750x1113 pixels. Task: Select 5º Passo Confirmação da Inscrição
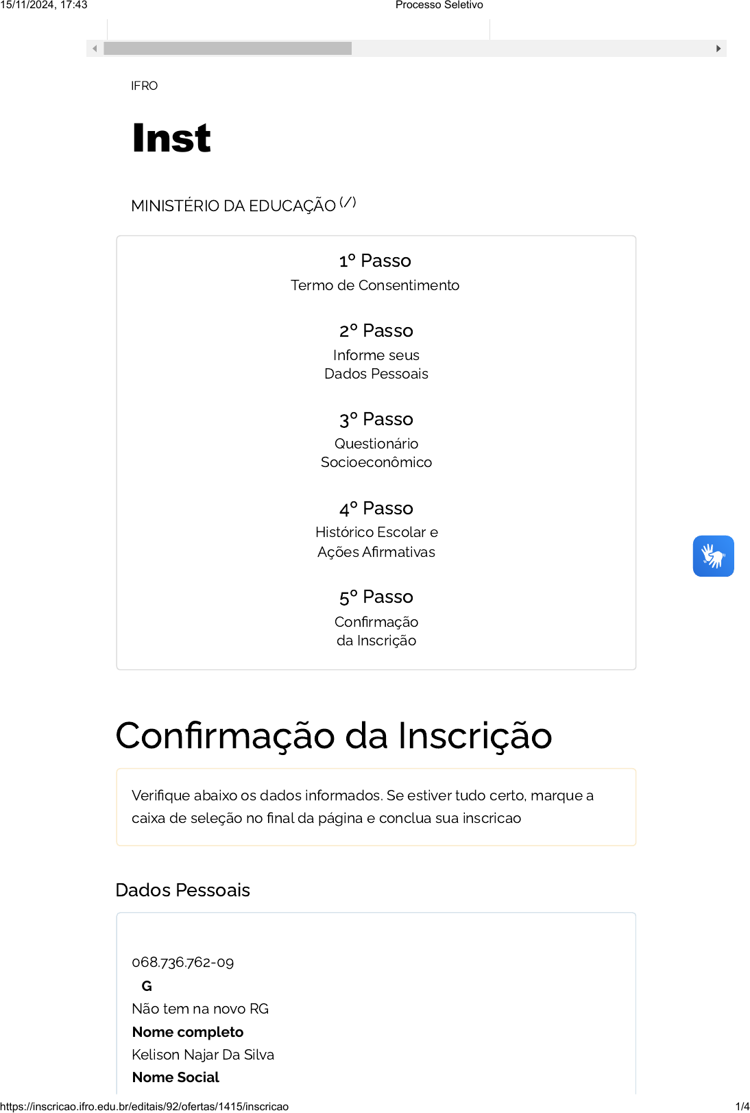[x=376, y=617]
